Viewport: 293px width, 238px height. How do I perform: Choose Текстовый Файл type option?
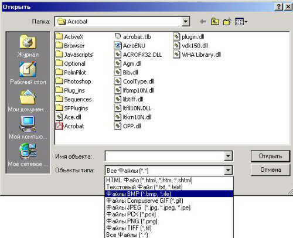[x=169, y=187]
